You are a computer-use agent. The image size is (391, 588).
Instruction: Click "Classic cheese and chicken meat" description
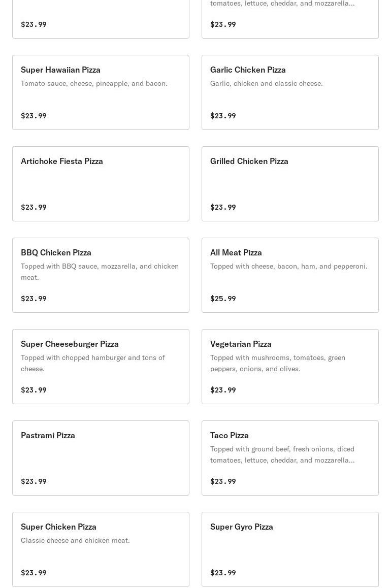pos(75,540)
